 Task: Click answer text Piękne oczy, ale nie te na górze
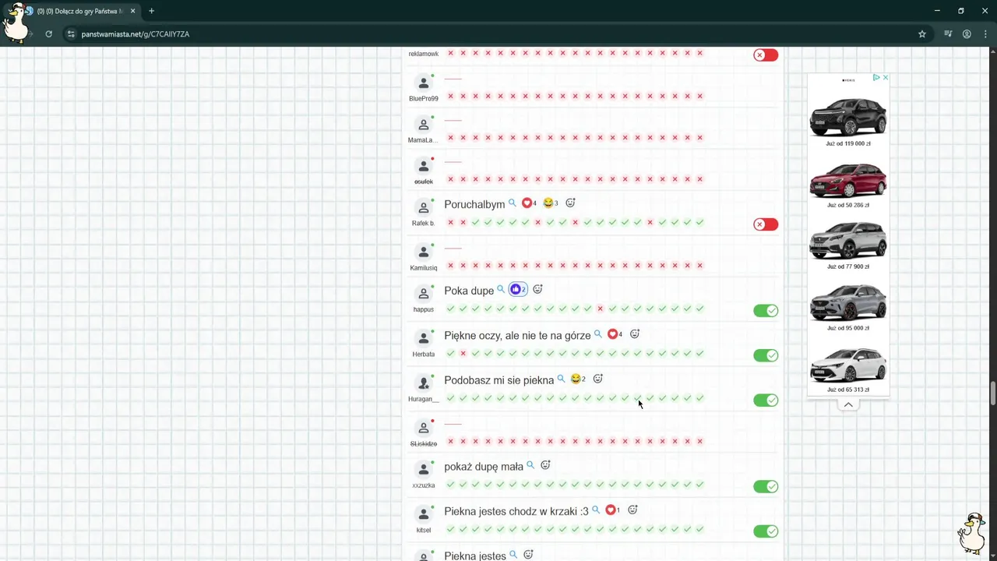(517, 335)
